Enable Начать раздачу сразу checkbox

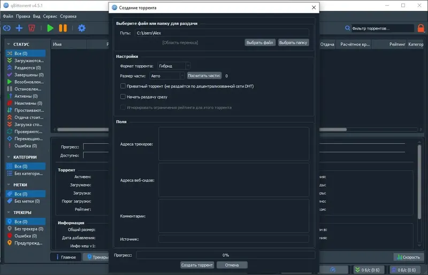click(x=123, y=97)
